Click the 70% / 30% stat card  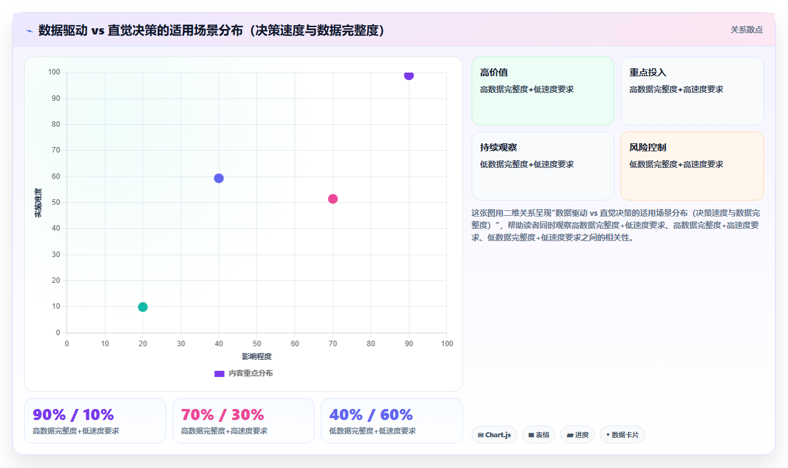click(x=243, y=421)
